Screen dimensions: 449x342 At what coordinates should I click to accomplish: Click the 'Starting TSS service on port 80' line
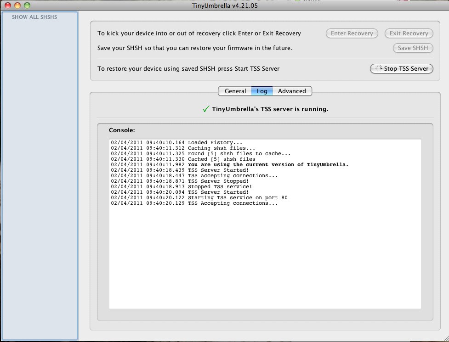pyautogui.click(x=238, y=197)
